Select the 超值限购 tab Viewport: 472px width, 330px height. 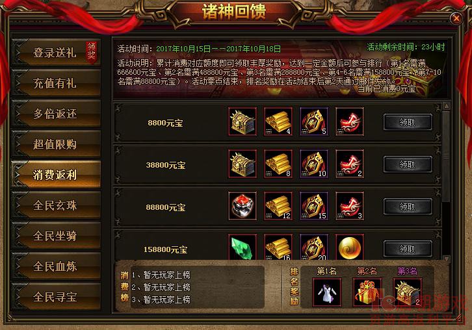click(x=56, y=144)
